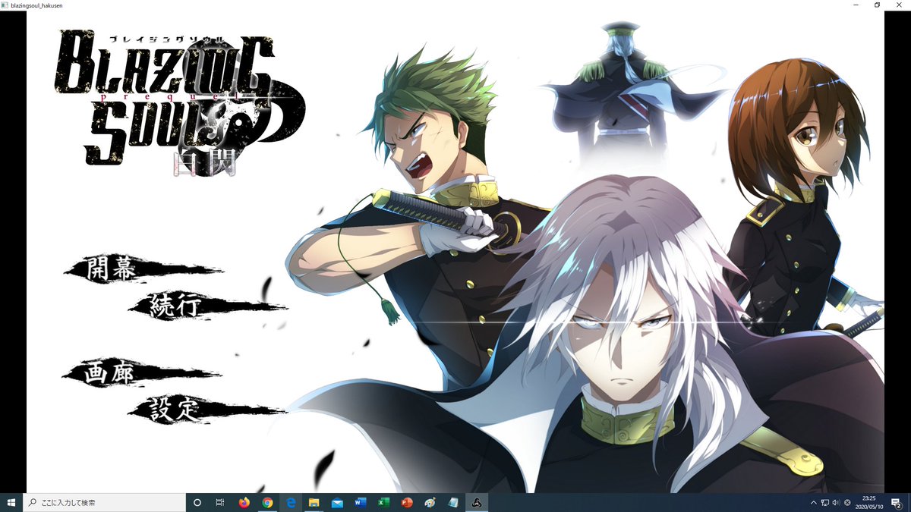This screenshot has width=911, height=512.
Task: Launch Microsoft Word from the taskbar
Action: click(361, 502)
